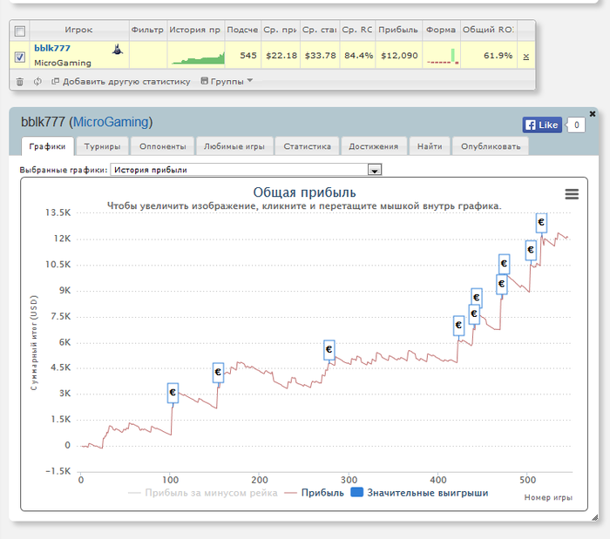Click the Форма sparkline in the bblk777 row
This screenshot has height=539, width=610.
coord(443,57)
